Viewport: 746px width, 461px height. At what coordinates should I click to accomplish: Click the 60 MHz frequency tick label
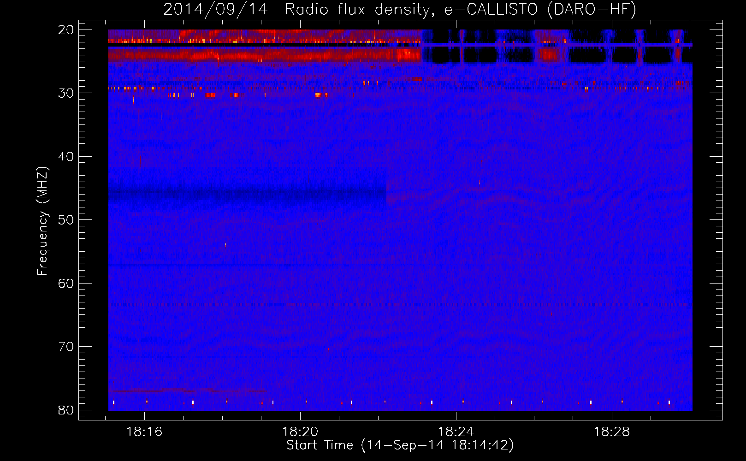[x=66, y=284]
